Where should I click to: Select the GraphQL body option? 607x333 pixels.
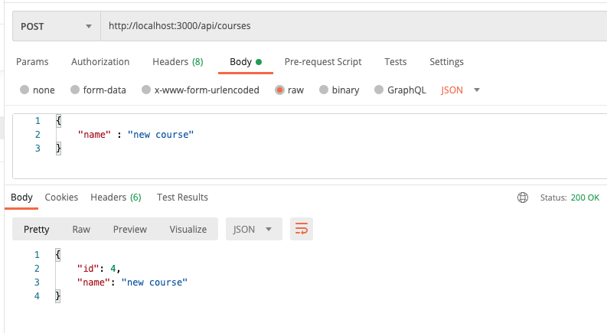(x=379, y=90)
